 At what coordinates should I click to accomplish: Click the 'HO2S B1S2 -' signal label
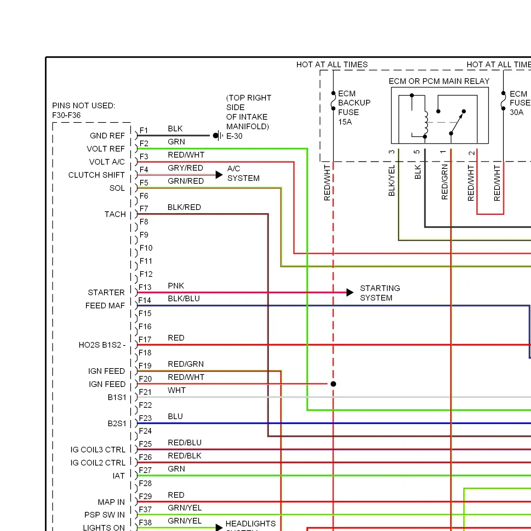102,345
